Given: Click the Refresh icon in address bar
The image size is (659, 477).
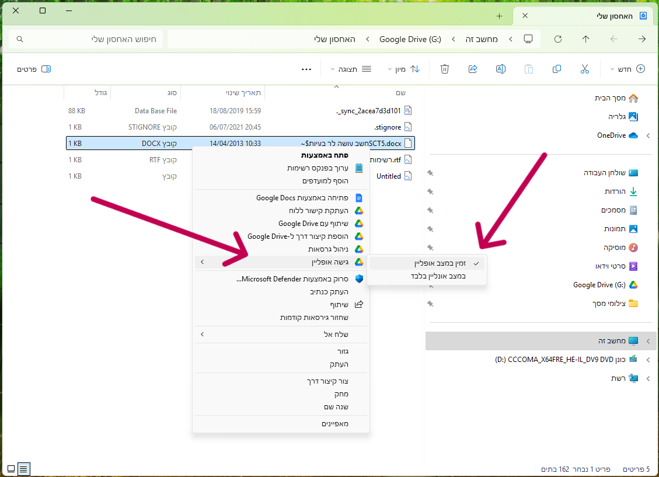Looking at the screenshot, I should (557, 39).
